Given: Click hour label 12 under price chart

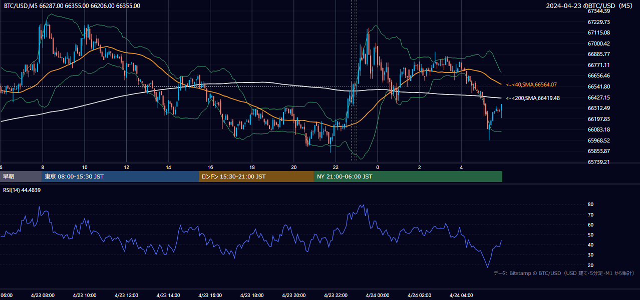Looking at the screenshot, I should [126, 167].
